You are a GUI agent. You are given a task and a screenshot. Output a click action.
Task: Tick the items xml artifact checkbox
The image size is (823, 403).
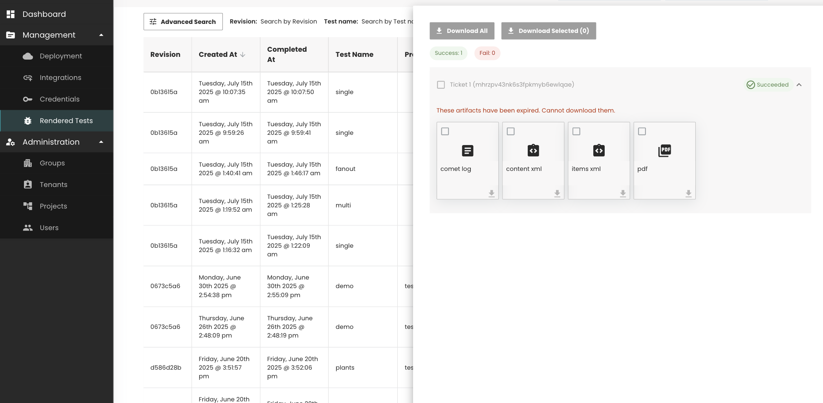[576, 131]
